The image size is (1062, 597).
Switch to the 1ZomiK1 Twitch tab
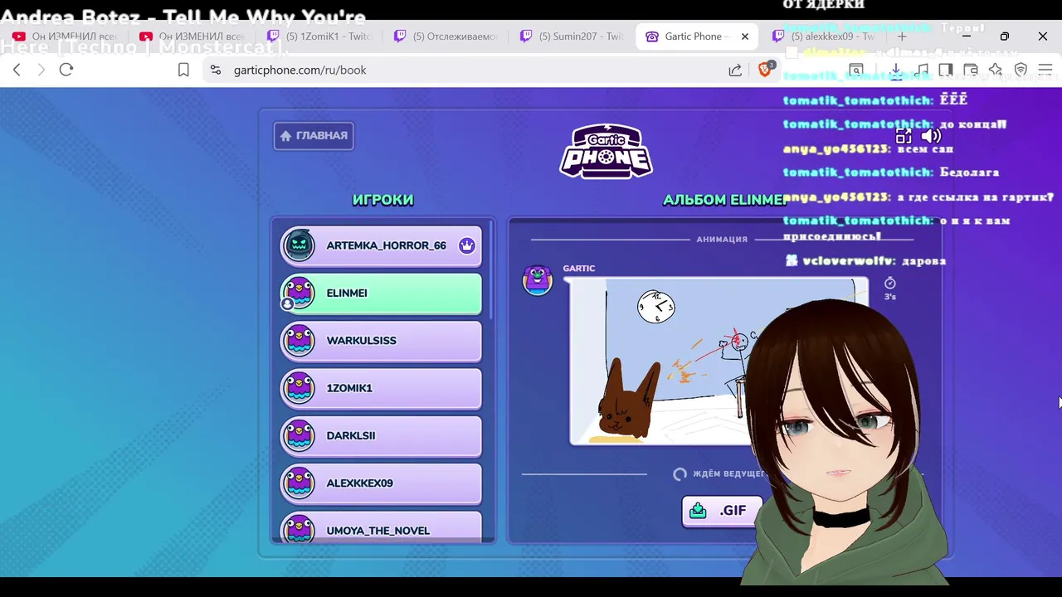[319, 36]
